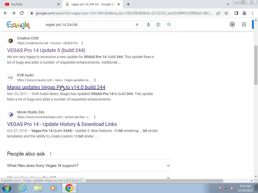Close the YouTube tab
This screenshot has height=193, width=258.
click(x=58, y=4)
